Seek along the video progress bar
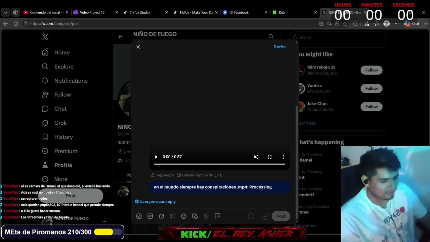The width and height of the screenshot is (430, 242). [x=219, y=164]
